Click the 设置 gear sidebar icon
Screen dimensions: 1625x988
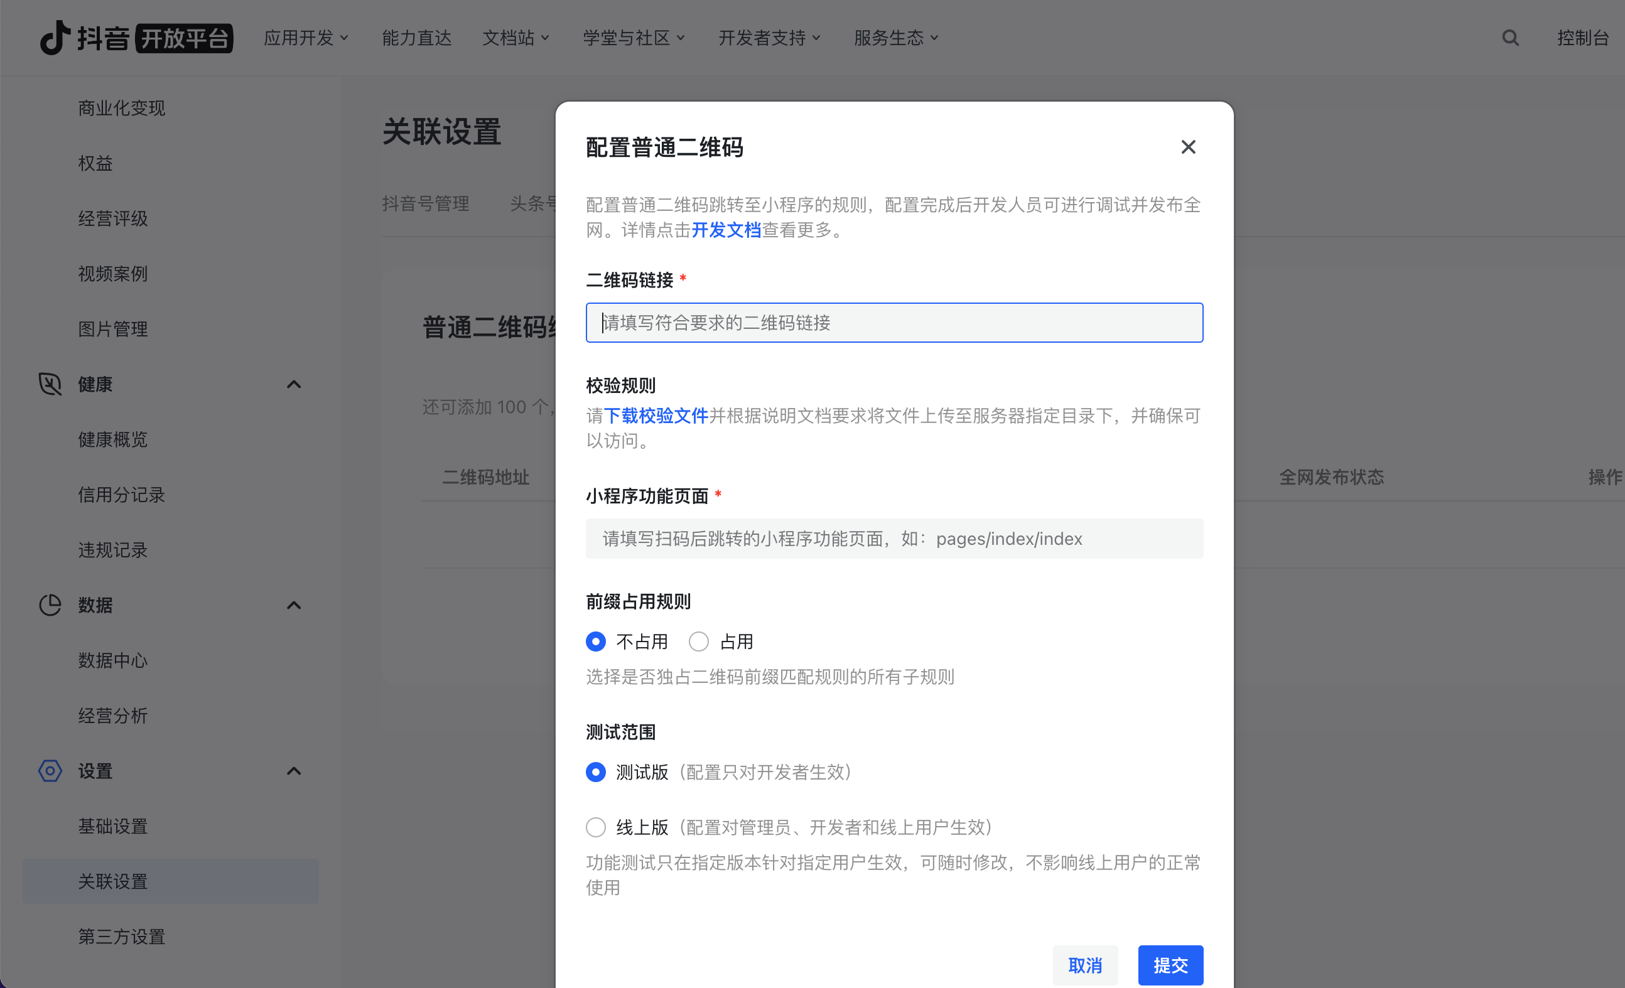[50, 770]
